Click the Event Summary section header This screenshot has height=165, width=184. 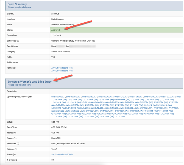pos(17,4)
